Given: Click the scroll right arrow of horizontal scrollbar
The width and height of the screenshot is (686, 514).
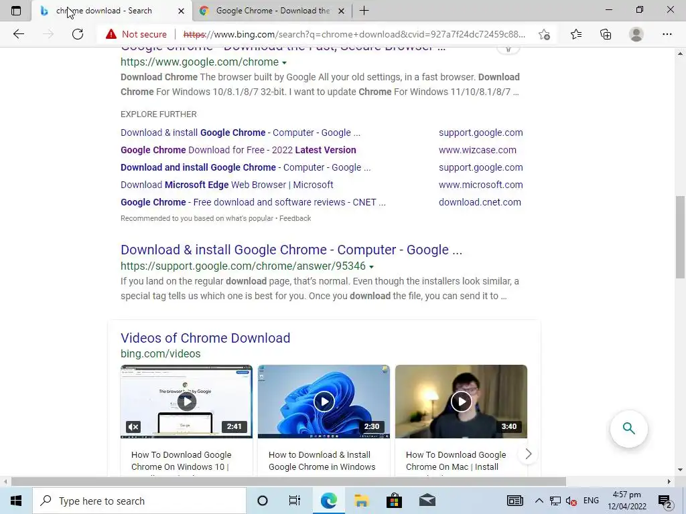Looking at the screenshot, I should [669, 481].
